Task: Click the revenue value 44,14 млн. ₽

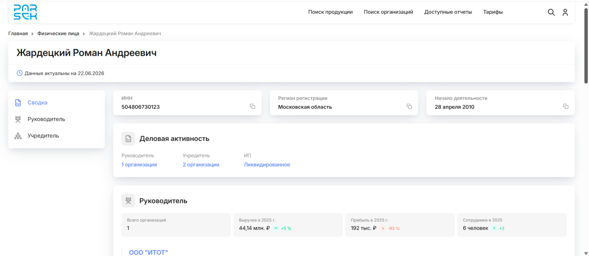Action: pyautogui.click(x=254, y=228)
